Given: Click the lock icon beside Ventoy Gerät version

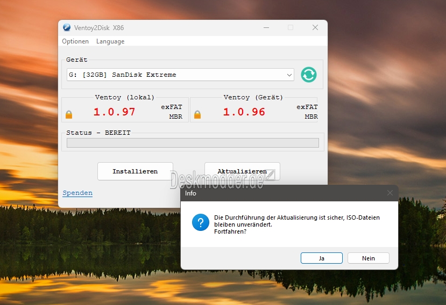Looking at the screenshot, I should click(x=197, y=114).
